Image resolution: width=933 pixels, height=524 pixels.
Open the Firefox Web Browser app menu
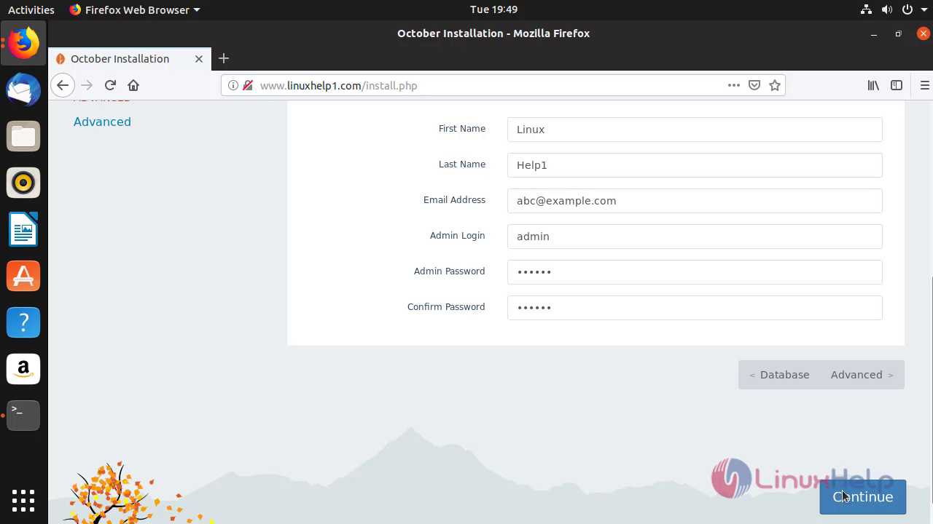[134, 9]
